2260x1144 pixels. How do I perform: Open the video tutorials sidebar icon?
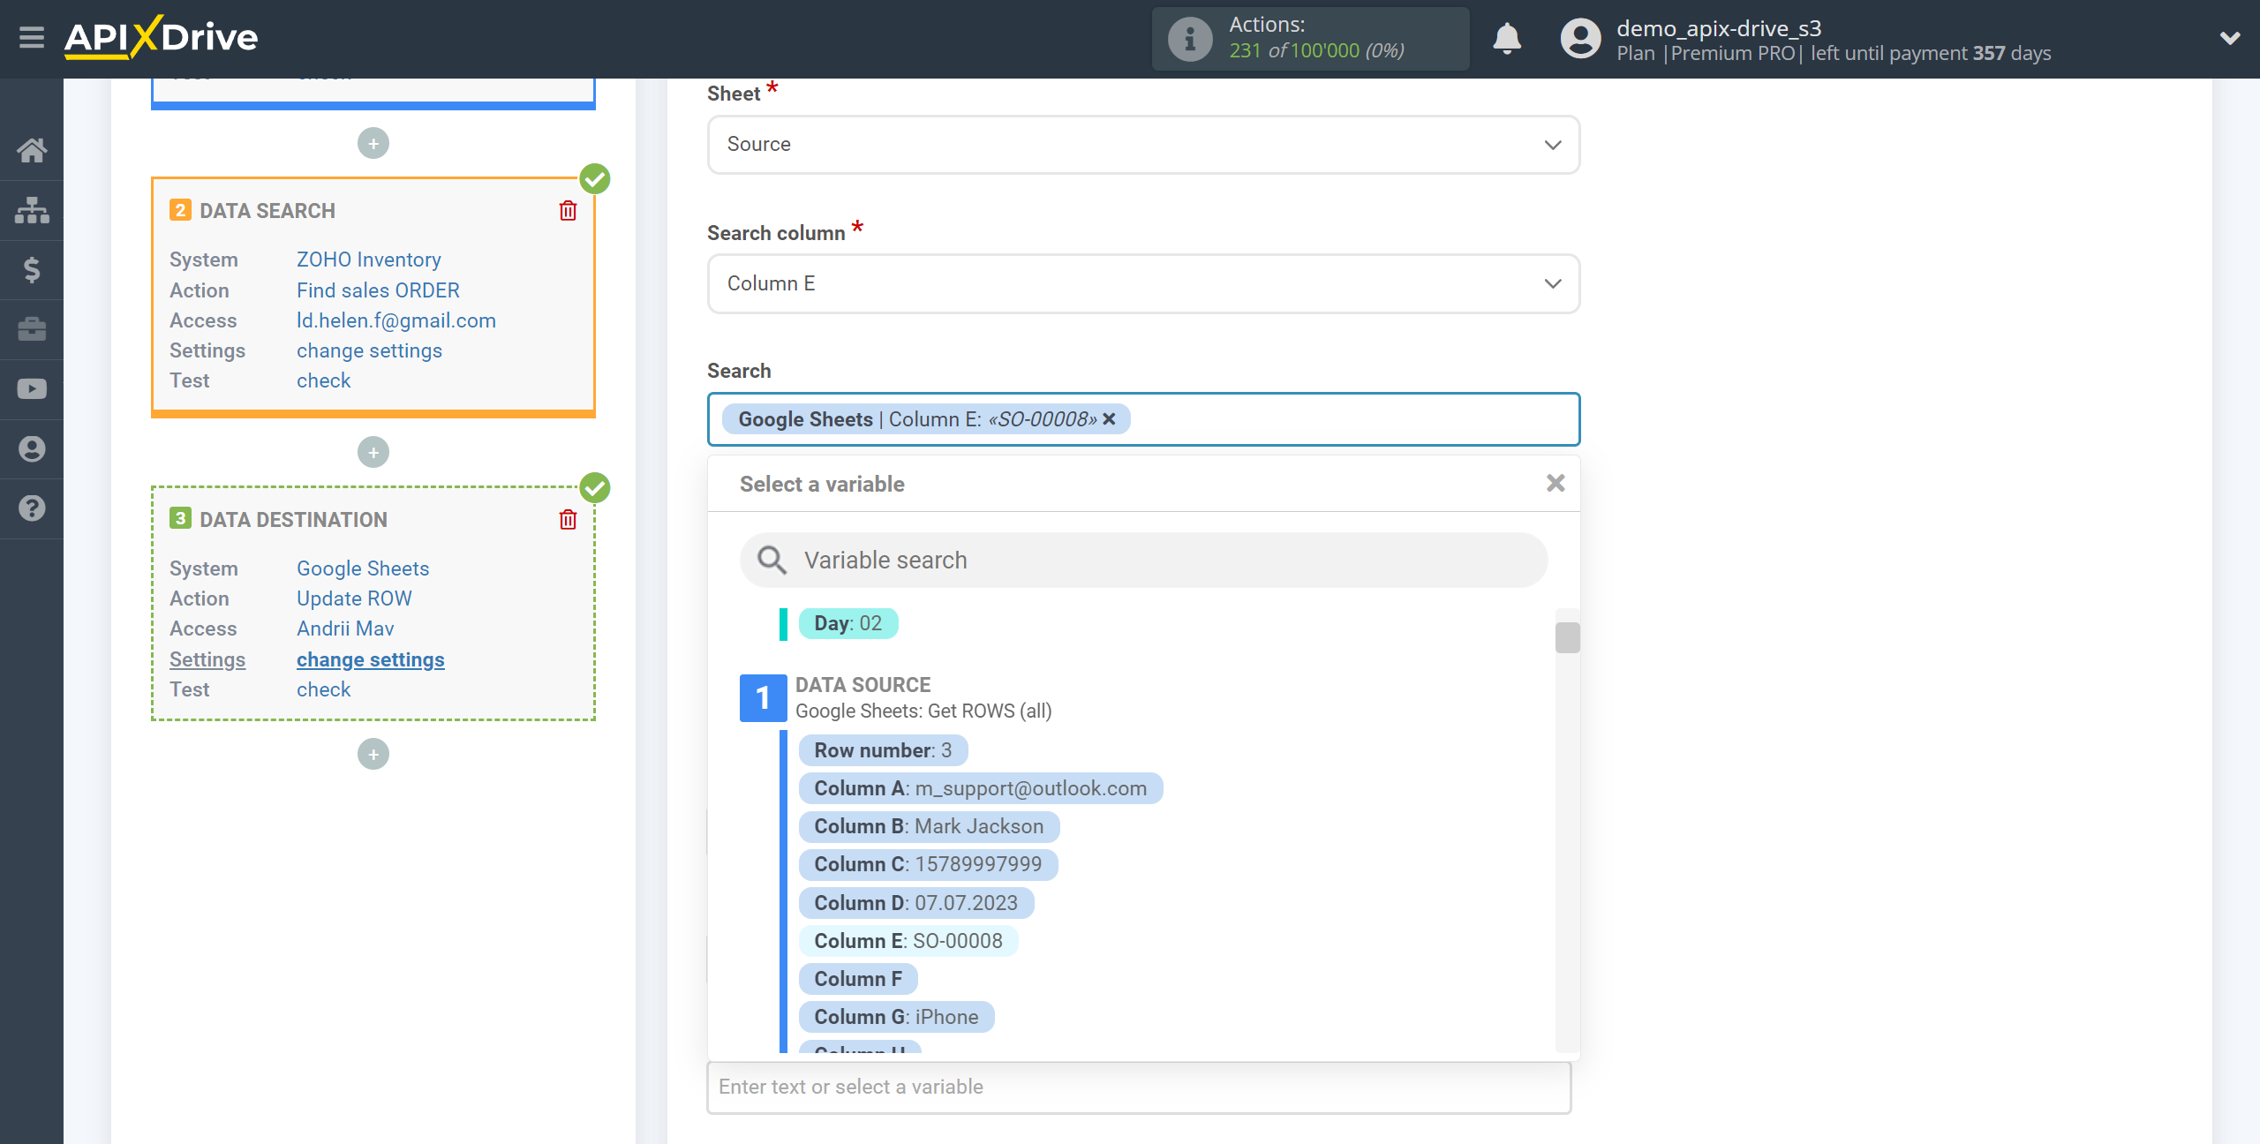(x=32, y=388)
